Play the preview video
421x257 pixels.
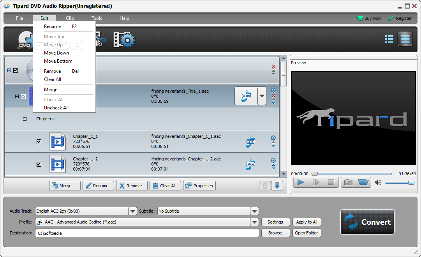301,183
